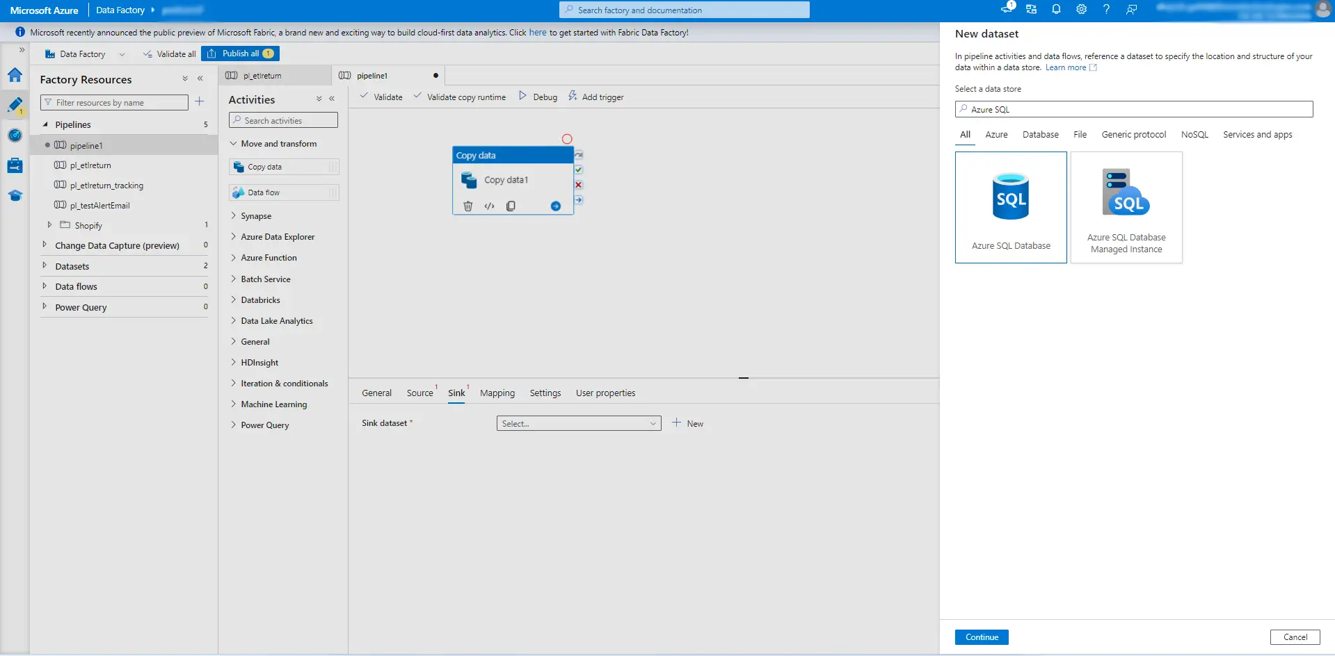The width and height of the screenshot is (1335, 656).
Task: Click the announcements megaphone icon
Action: [1007, 9]
